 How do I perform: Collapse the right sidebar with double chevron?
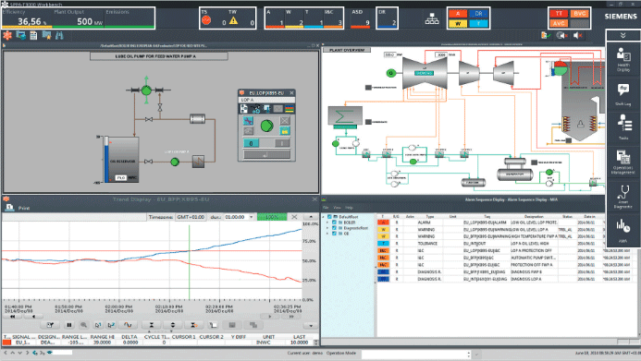(x=623, y=35)
